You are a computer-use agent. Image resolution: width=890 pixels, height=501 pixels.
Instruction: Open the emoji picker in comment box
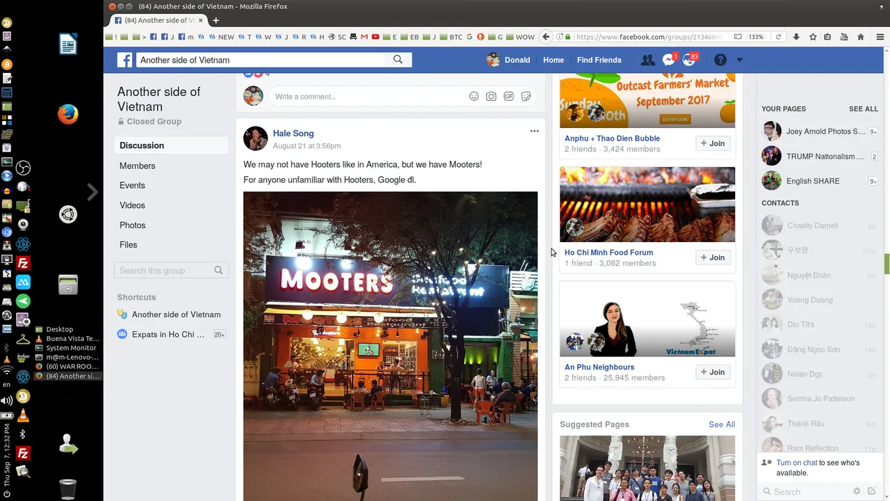[x=474, y=97]
